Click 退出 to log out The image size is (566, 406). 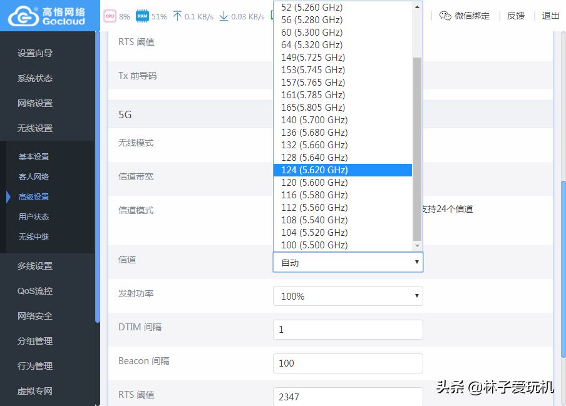coord(550,16)
